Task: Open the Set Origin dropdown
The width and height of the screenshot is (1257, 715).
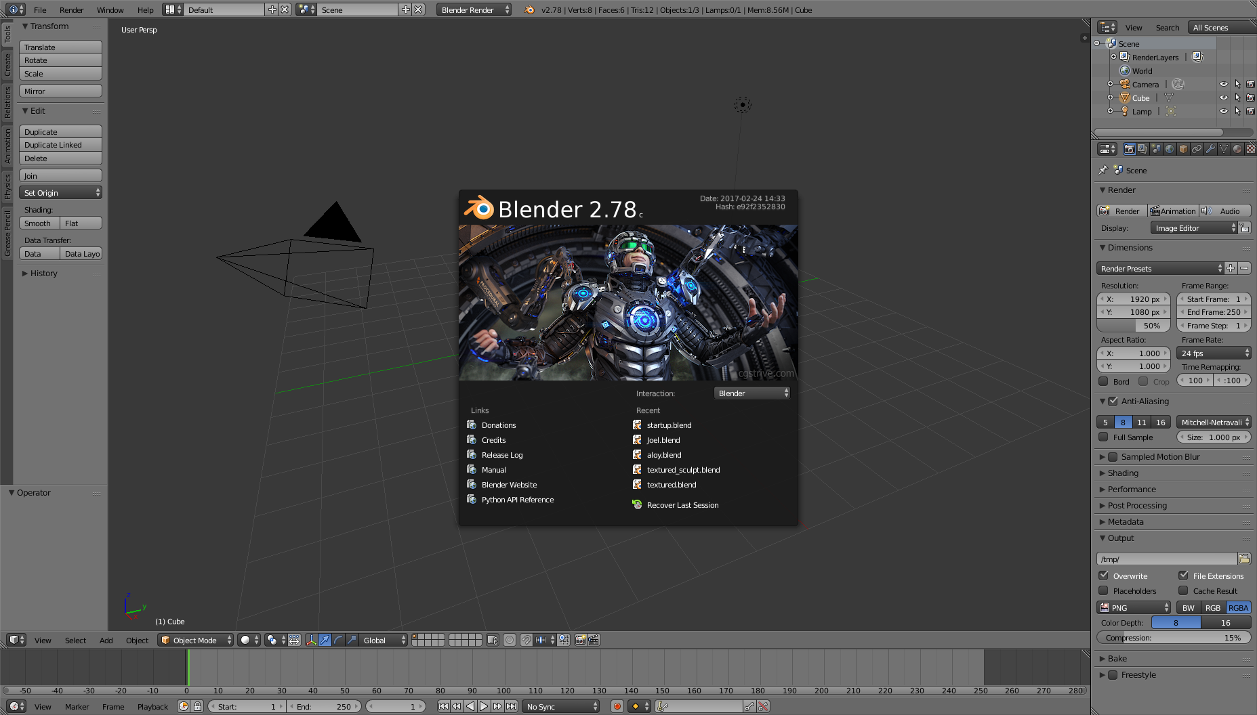Action: click(60, 192)
